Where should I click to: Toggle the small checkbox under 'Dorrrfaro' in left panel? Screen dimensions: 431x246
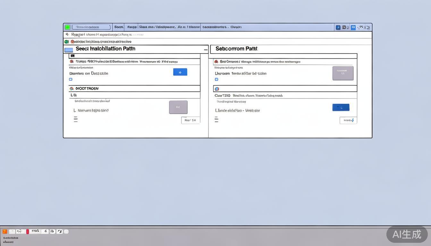click(x=71, y=79)
